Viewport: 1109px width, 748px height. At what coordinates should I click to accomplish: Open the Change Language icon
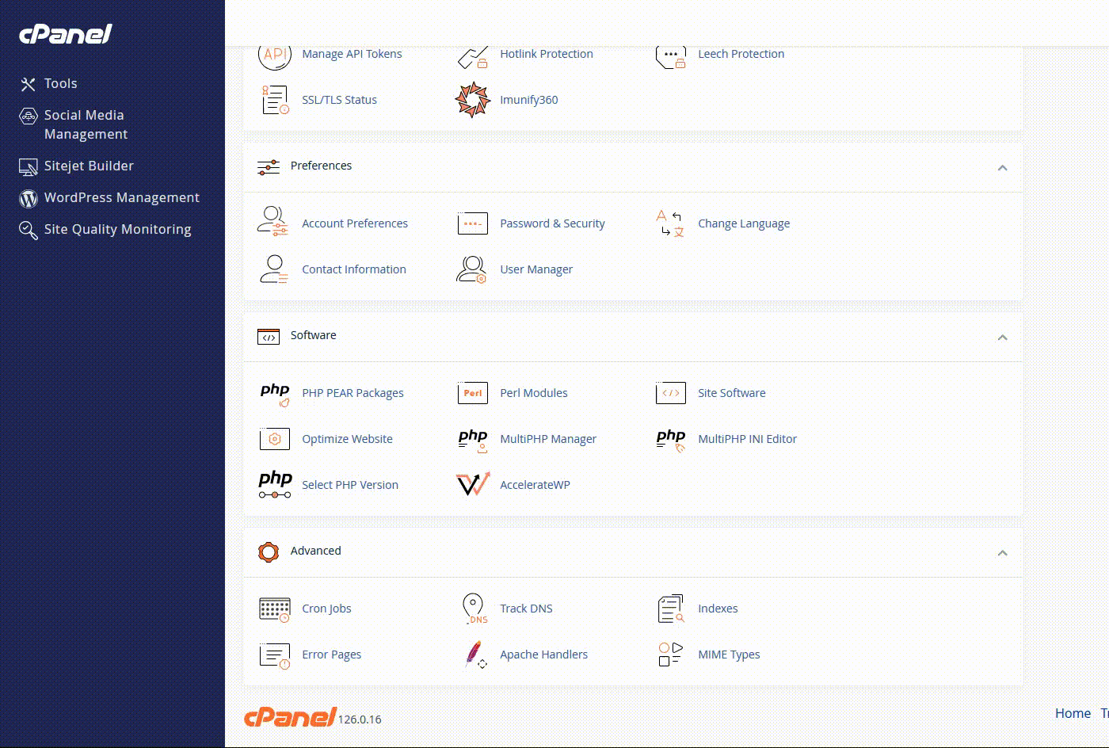[670, 223]
